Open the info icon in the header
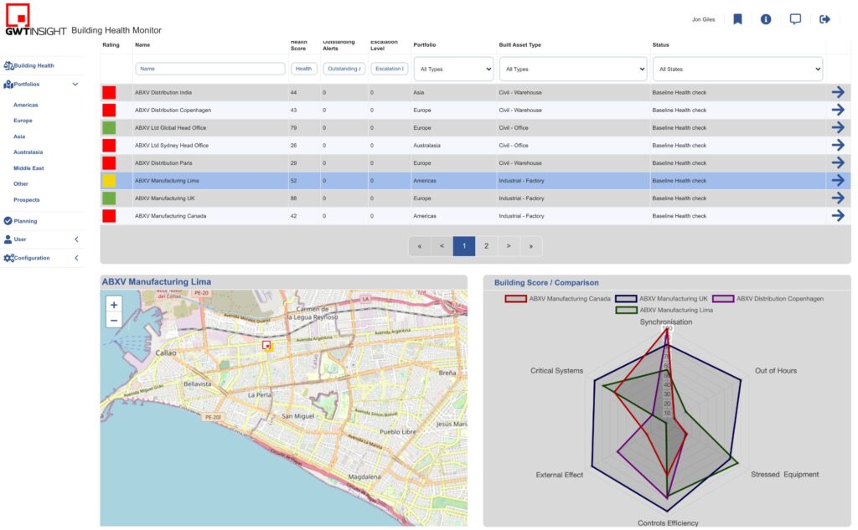The image size is (858, 530). pyautogui.click(x=766, y=19)
